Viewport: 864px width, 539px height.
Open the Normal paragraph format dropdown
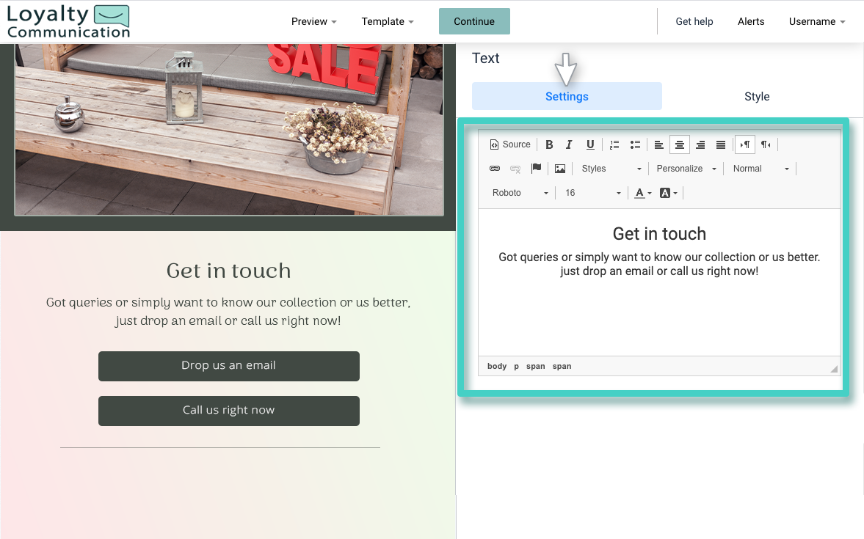(x=761, y=169)
